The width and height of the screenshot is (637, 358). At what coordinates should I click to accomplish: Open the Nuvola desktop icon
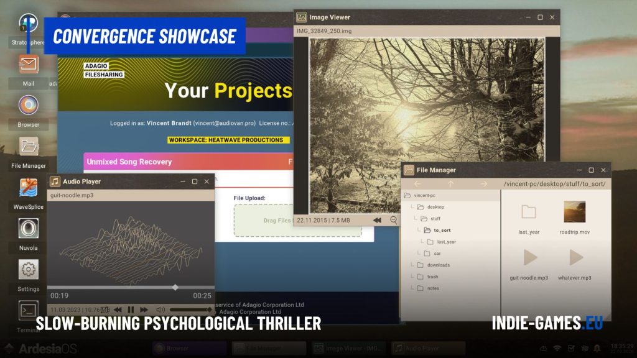coord(29,228)
